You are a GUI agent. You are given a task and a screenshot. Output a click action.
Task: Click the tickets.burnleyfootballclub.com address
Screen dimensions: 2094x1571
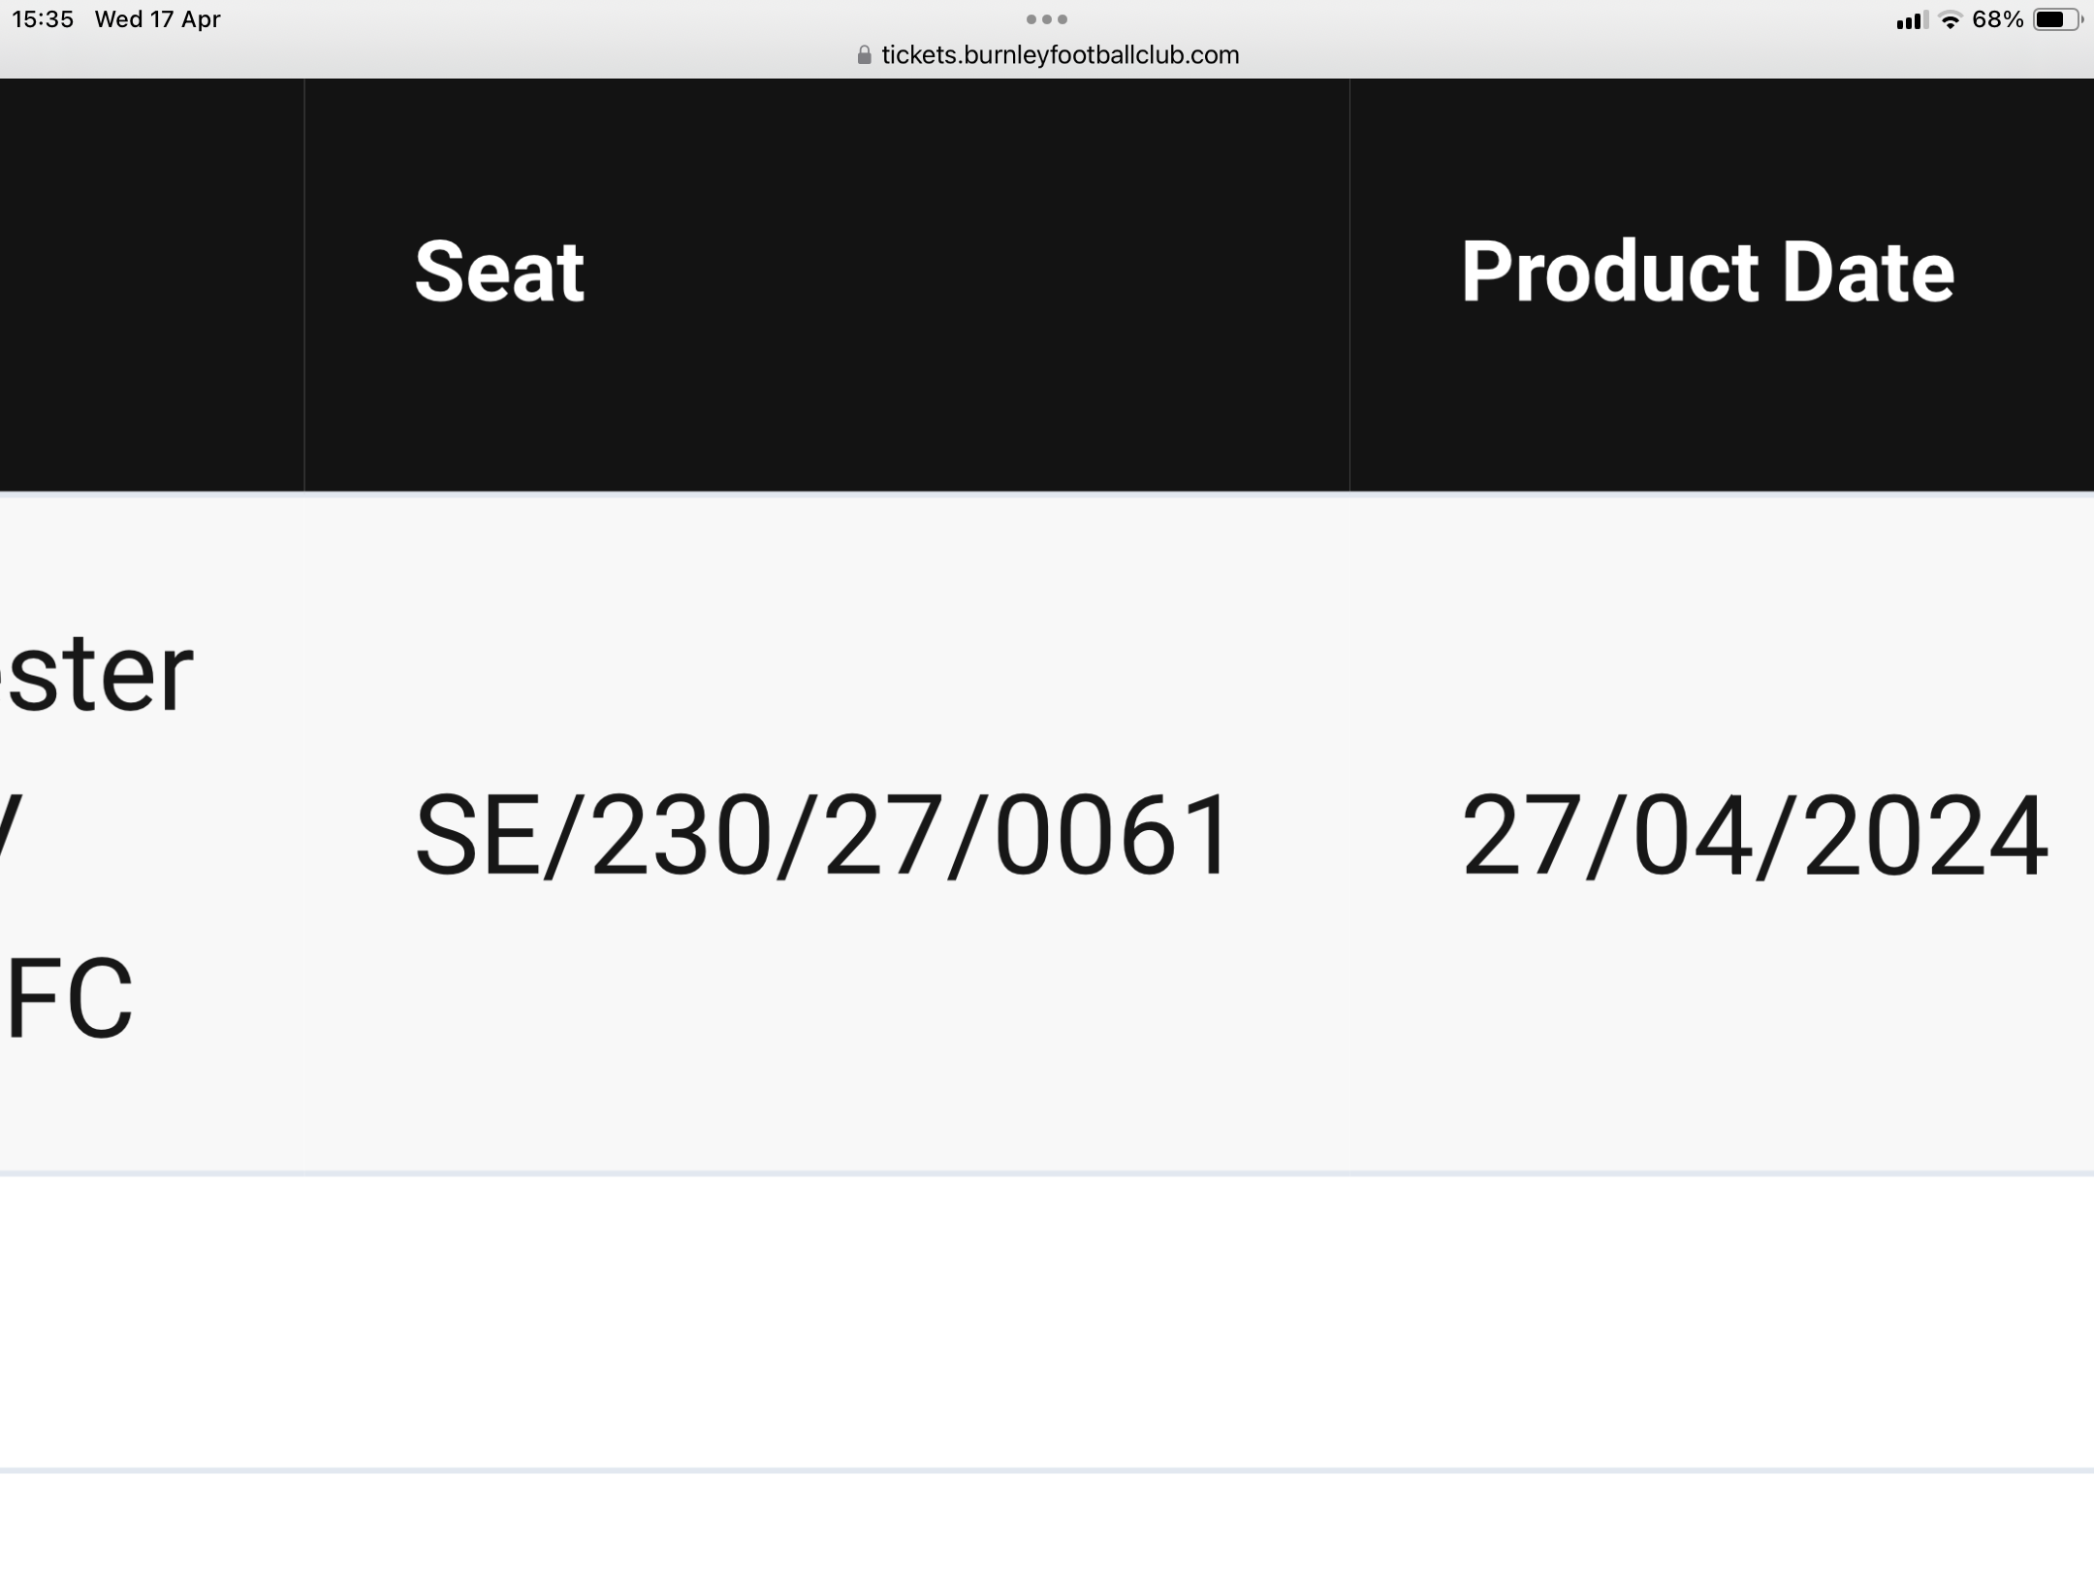coord(1060,55)
